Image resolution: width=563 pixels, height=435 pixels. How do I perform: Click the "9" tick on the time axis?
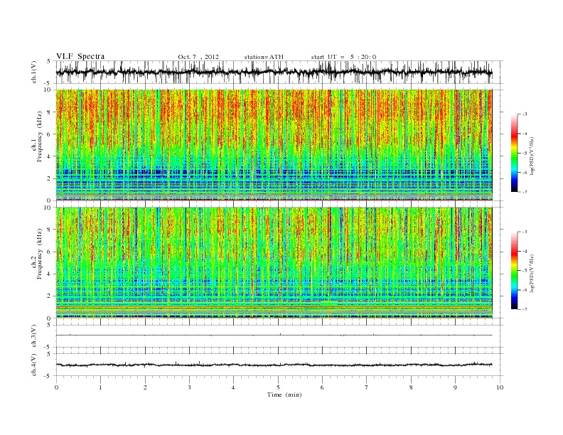[x=455, y=387]
